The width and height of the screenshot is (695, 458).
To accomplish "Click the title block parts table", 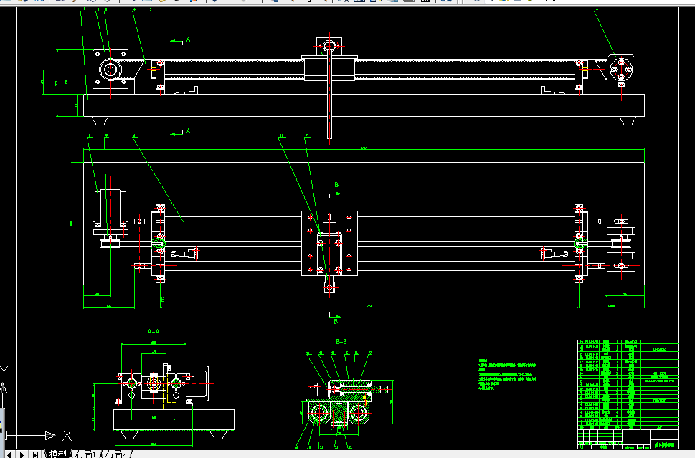I will 628,394.
